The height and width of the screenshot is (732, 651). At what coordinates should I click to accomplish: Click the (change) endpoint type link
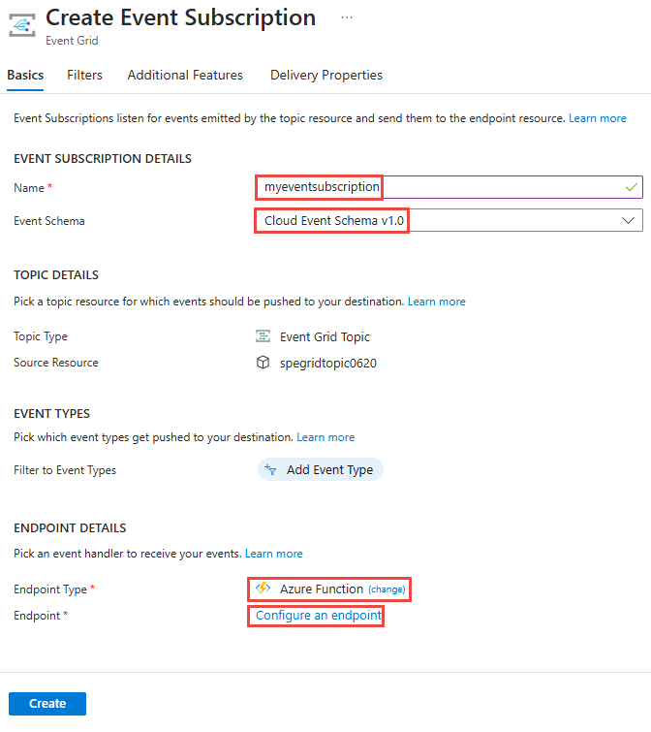coord(387,589)
